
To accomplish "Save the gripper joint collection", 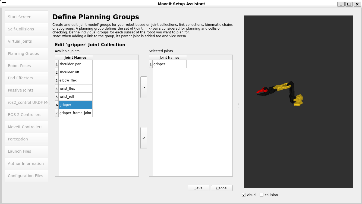I will click(199, 188).
